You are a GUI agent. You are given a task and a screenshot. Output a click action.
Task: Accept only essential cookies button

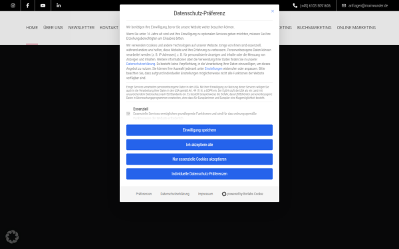(199, 159)
